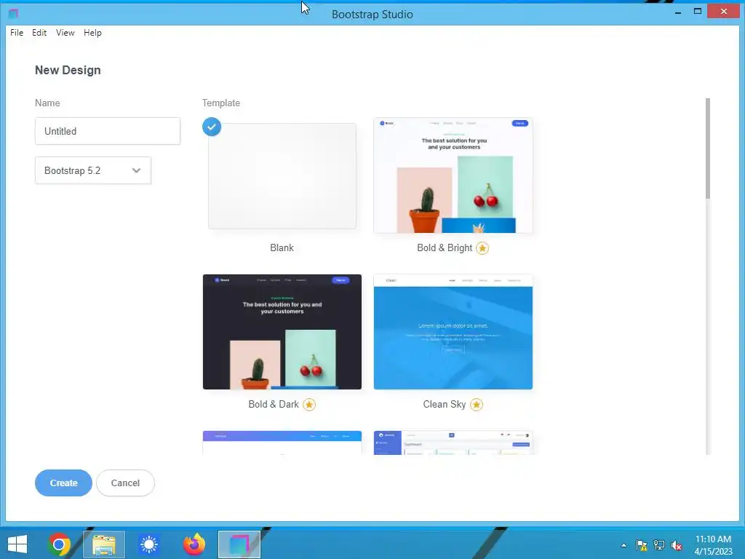
Task: Open the View menu
Action: 65,33
